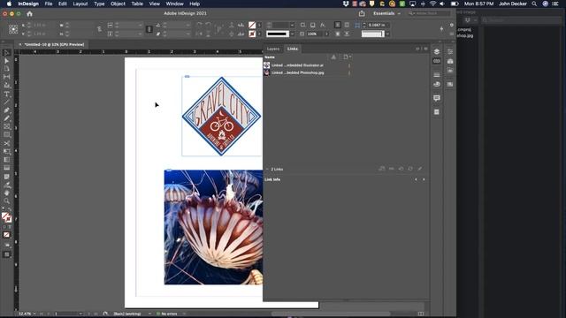The image size is (566, 318).
Task: Select the Content Collector tool
Action: [x=6, y=85]
